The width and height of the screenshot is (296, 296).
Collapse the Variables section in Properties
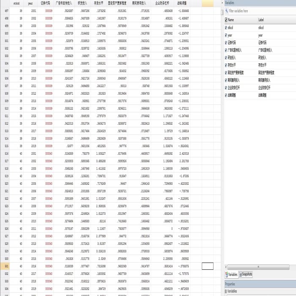click(x=226, y=291)
